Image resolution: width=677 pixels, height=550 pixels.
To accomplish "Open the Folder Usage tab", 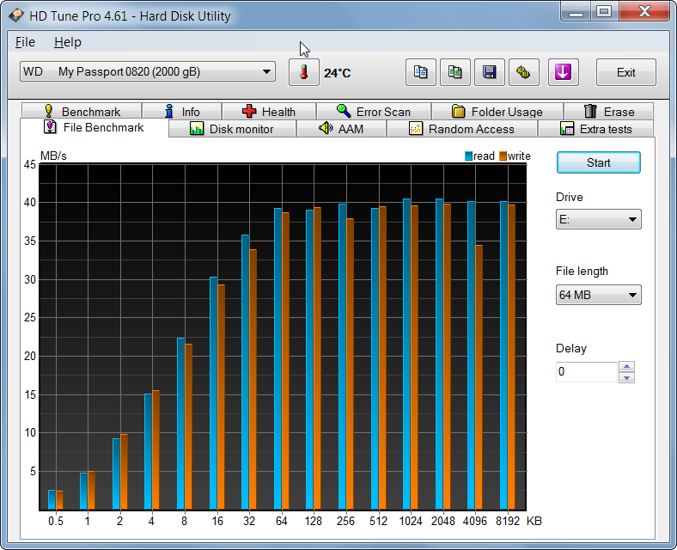I will [x=497, y=112].
